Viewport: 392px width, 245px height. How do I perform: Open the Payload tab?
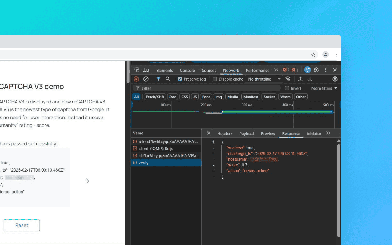(247, 134)
